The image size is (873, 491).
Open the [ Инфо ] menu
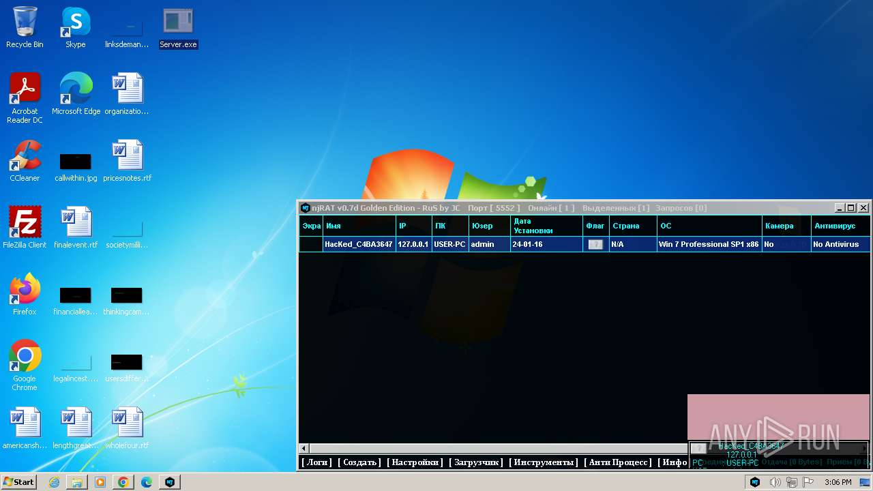coord(672,462)
